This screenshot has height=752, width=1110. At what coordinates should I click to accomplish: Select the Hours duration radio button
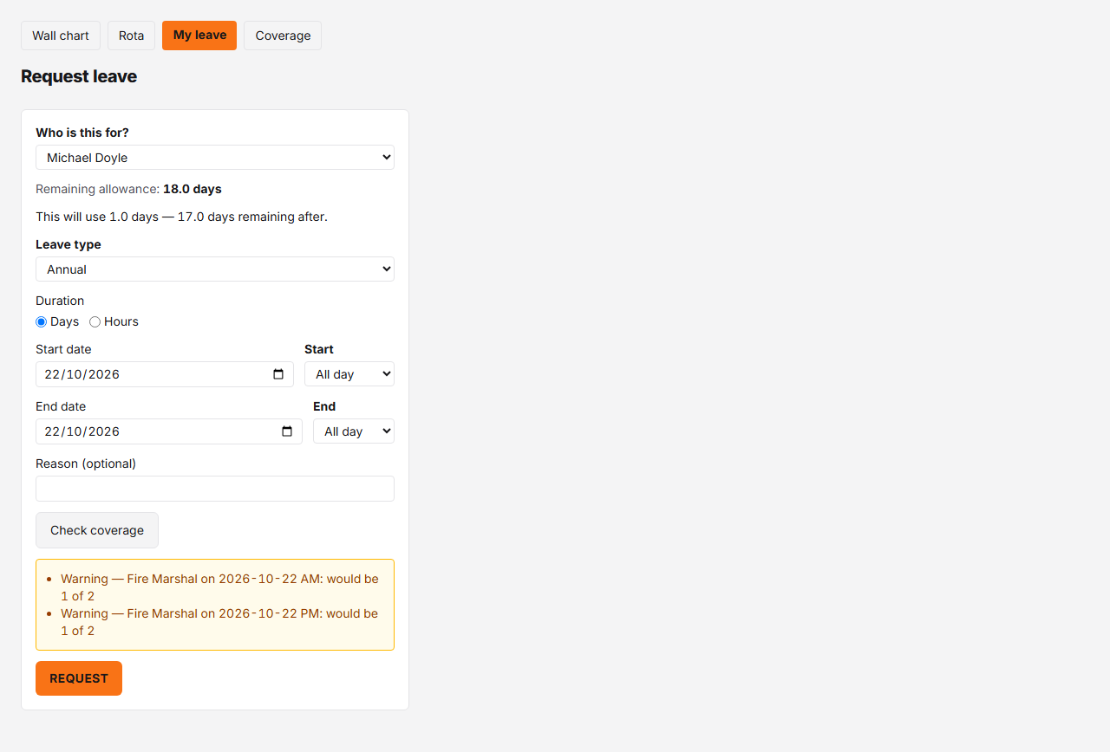(x=95, y=322)
